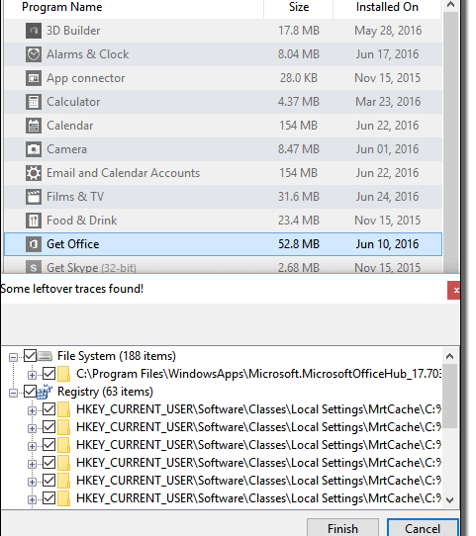The height and width of the screenshot is (536, 476).
Task: Select the Get Skype (32-bit) entry
Action: point(91,267)
